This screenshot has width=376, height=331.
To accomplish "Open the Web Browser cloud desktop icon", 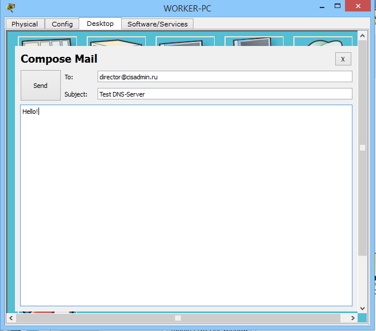I will click(323, 41).
